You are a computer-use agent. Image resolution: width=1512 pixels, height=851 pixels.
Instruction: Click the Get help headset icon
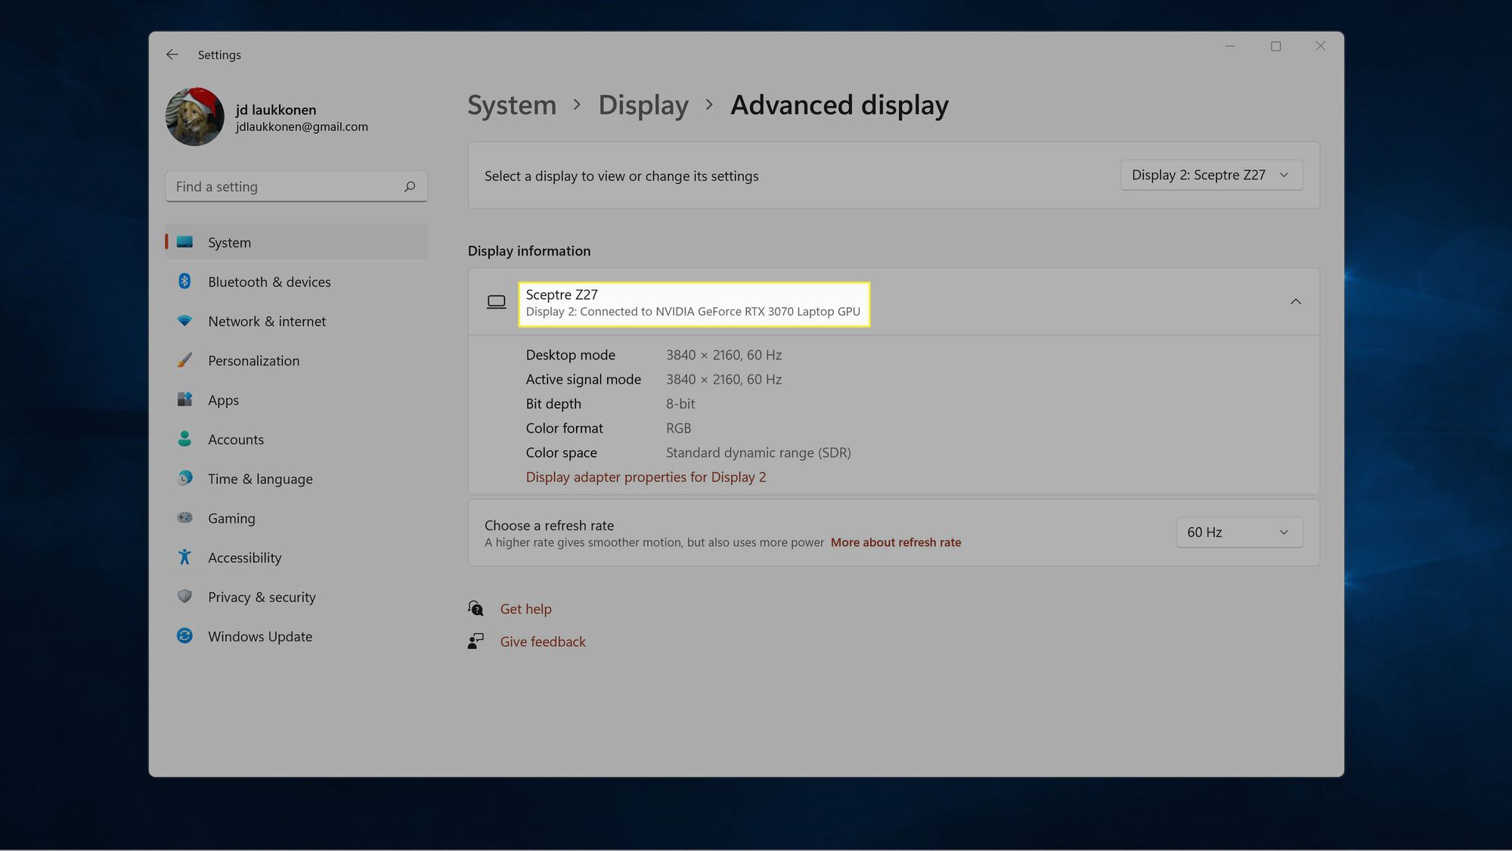click(x=476, y=608)
